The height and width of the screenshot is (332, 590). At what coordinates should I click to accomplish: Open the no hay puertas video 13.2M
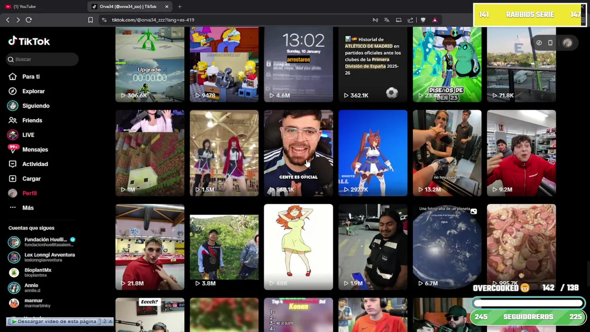447,153
